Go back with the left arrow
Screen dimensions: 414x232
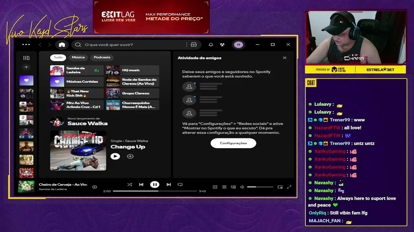pyautogui.click(x=40, y=45)
